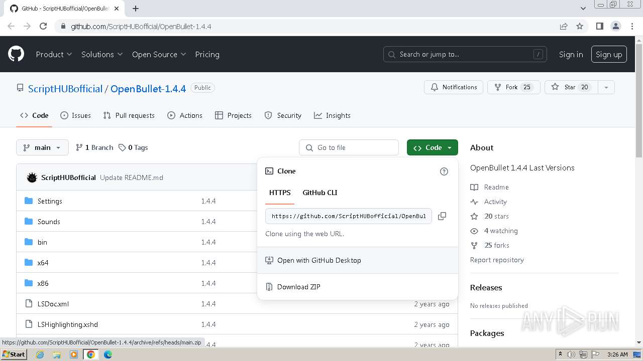
Task: Click Report repository link
Action: (497, 260)
